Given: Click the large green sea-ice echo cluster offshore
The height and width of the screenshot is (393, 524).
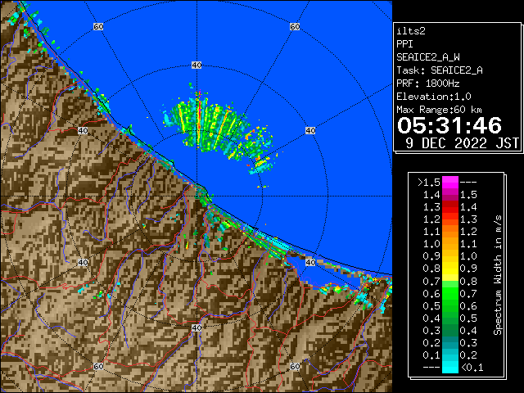Looking at the screenshot, I should (x=217, y=129).
